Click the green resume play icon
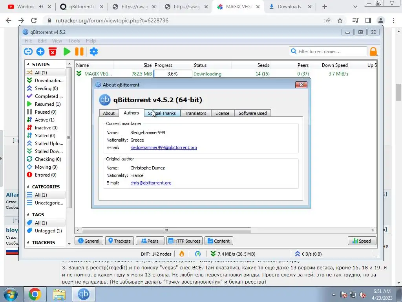Screen dimensions: 402x302 tap(67, 52)
